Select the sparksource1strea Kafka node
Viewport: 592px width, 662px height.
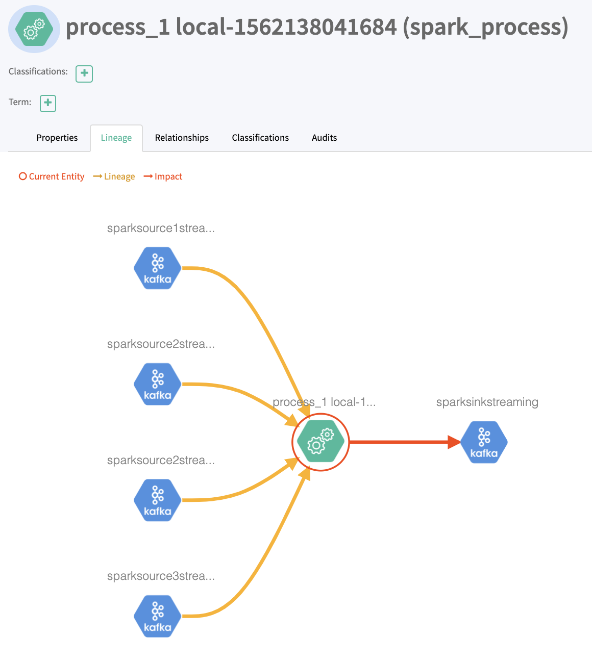pyautogui.click(x=157, y=268)
